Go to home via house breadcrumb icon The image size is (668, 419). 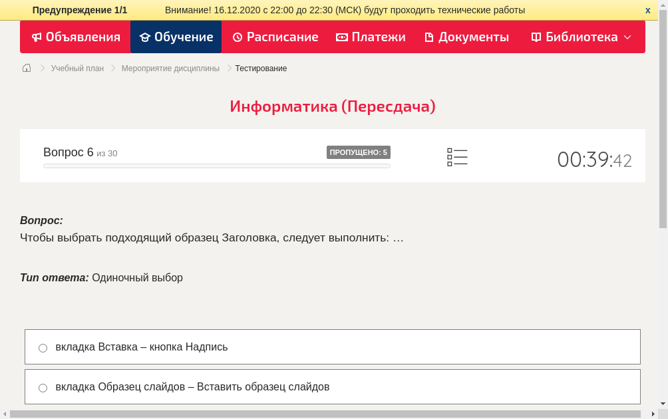pyautogui.click(x=27, y=68)
